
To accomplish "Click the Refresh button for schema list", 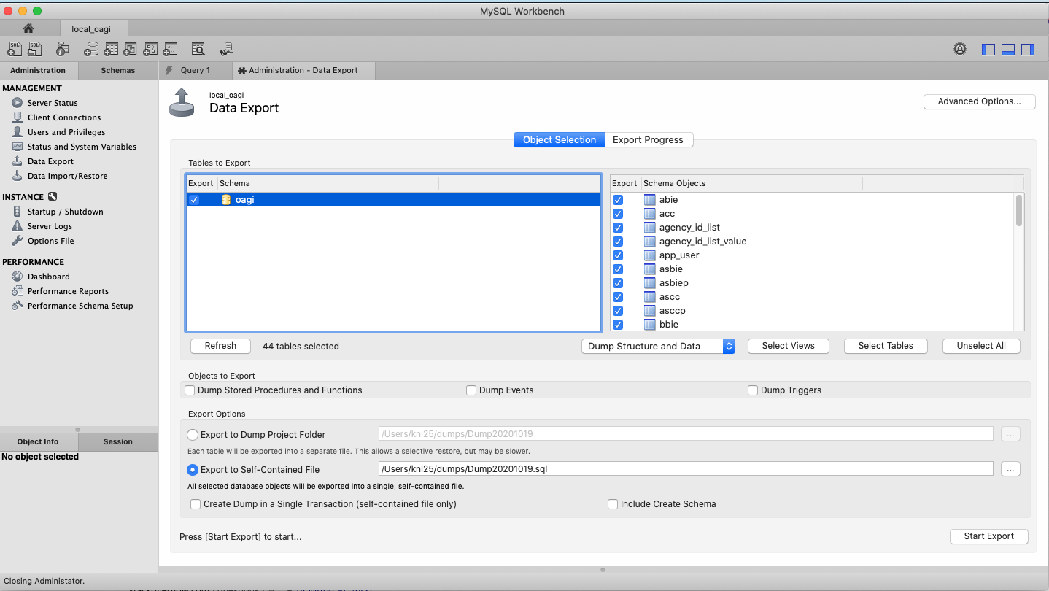I will coord(220,346).
